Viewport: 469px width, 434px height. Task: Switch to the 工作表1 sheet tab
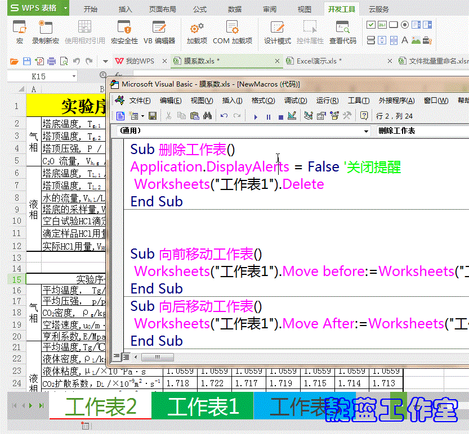click(x=203, y=405)
